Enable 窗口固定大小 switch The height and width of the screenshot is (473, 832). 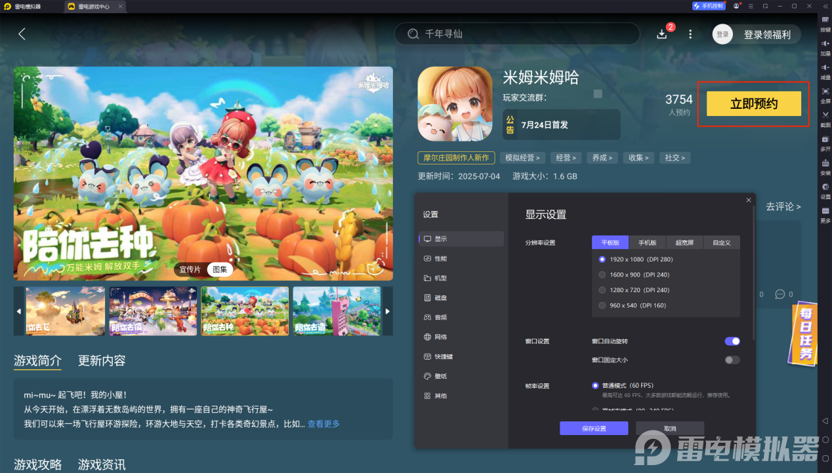coord(732,360)
